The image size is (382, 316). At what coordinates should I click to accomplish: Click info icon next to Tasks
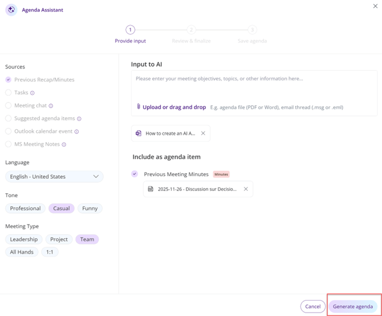click(32, 93)
